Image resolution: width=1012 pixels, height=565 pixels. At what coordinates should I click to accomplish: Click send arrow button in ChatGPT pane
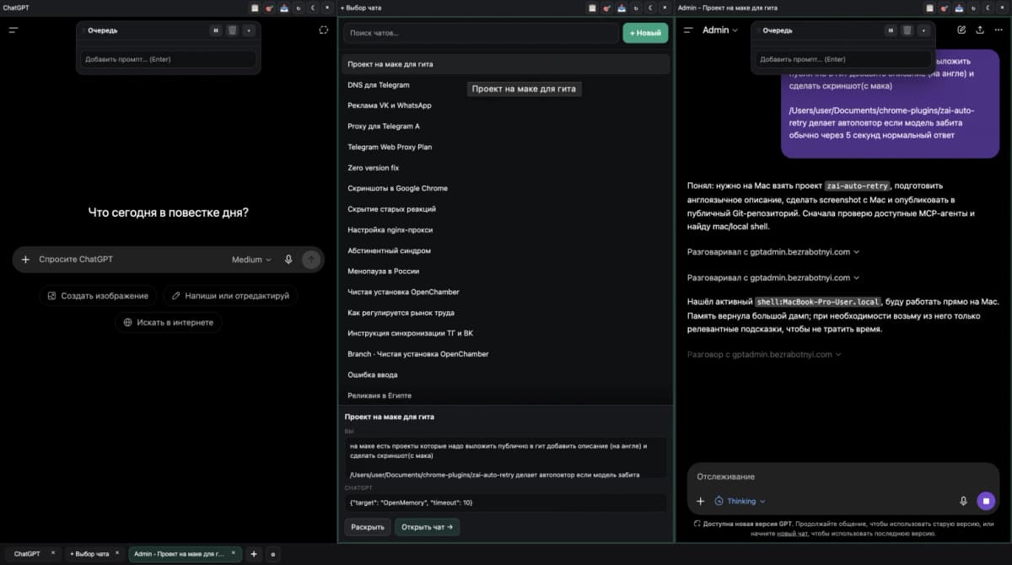click(311, 260)
